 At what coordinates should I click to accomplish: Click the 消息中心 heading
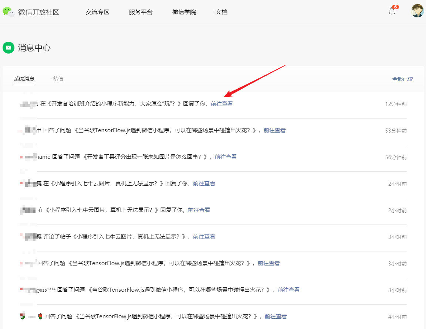click(34, 48)
